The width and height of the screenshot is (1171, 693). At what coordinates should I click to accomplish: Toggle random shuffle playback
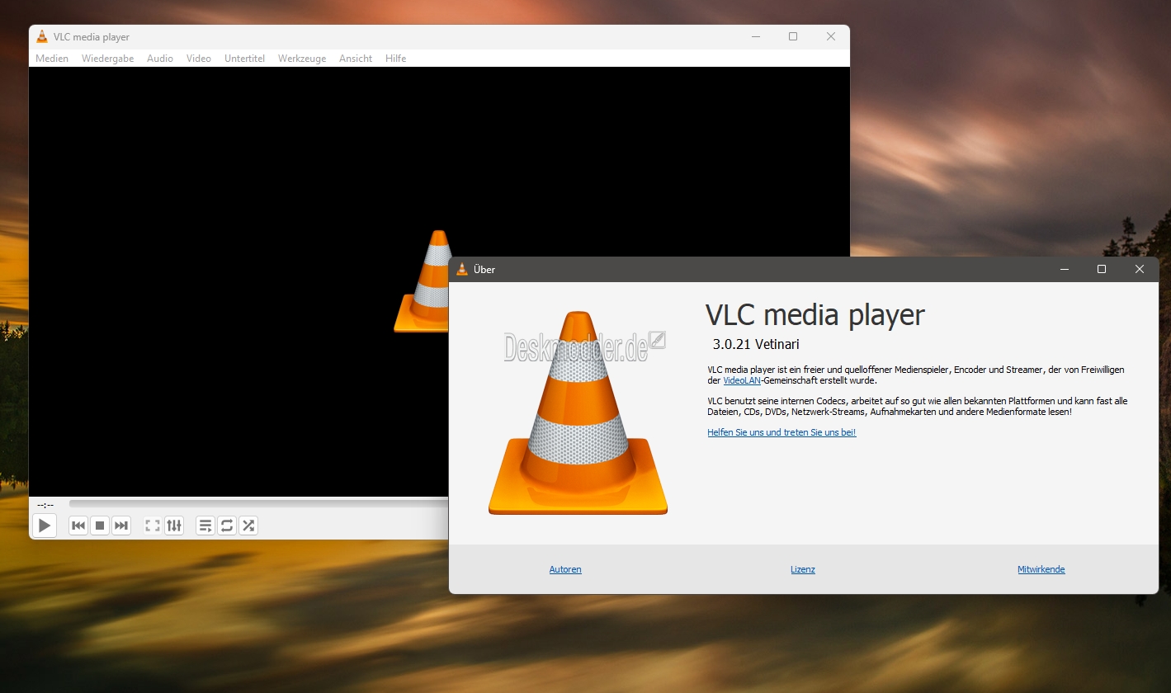(x=248, y=526)
